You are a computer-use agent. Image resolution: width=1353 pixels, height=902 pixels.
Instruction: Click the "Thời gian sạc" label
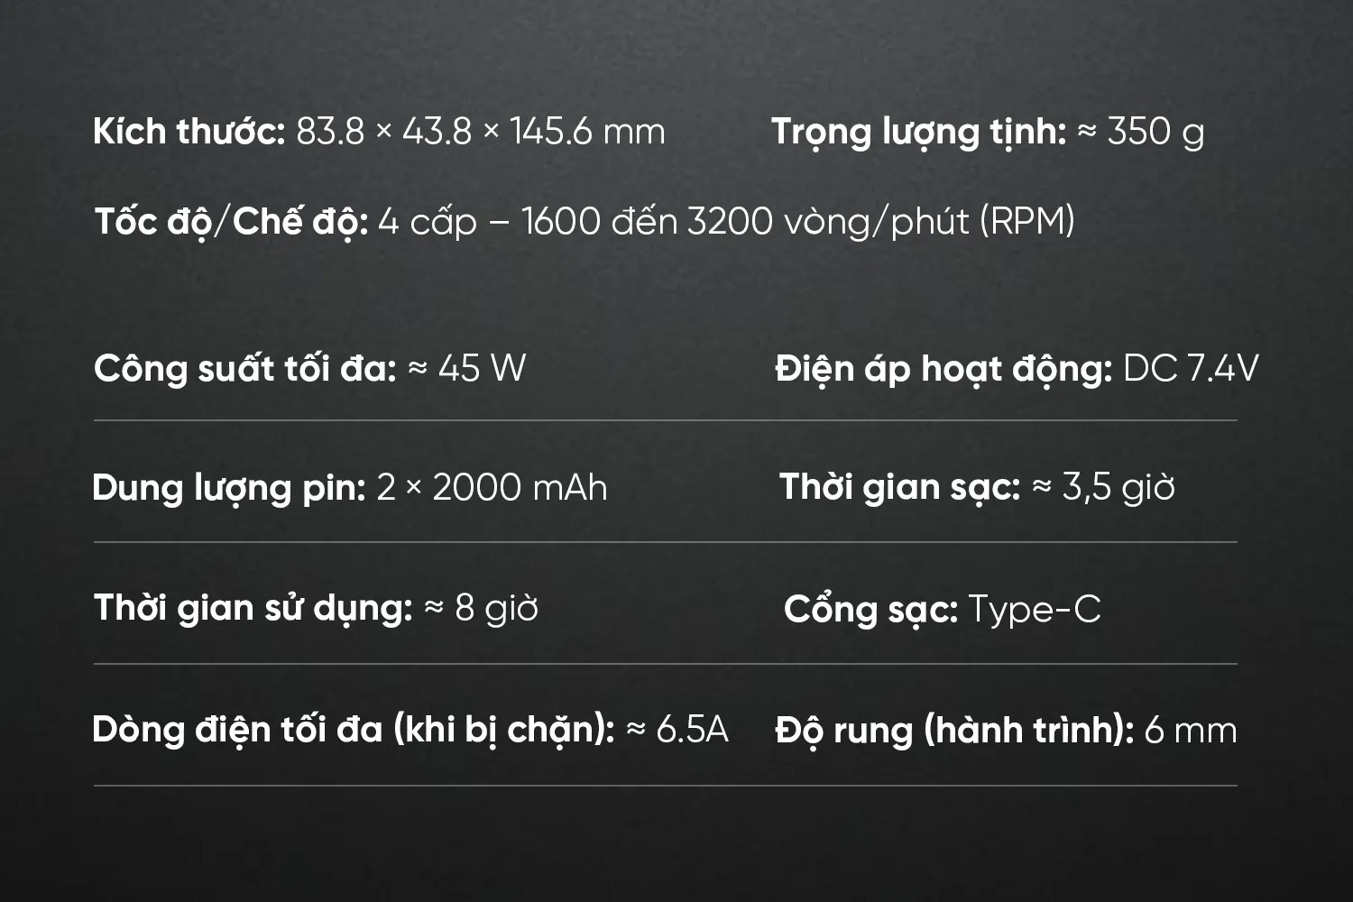point(899,488)
